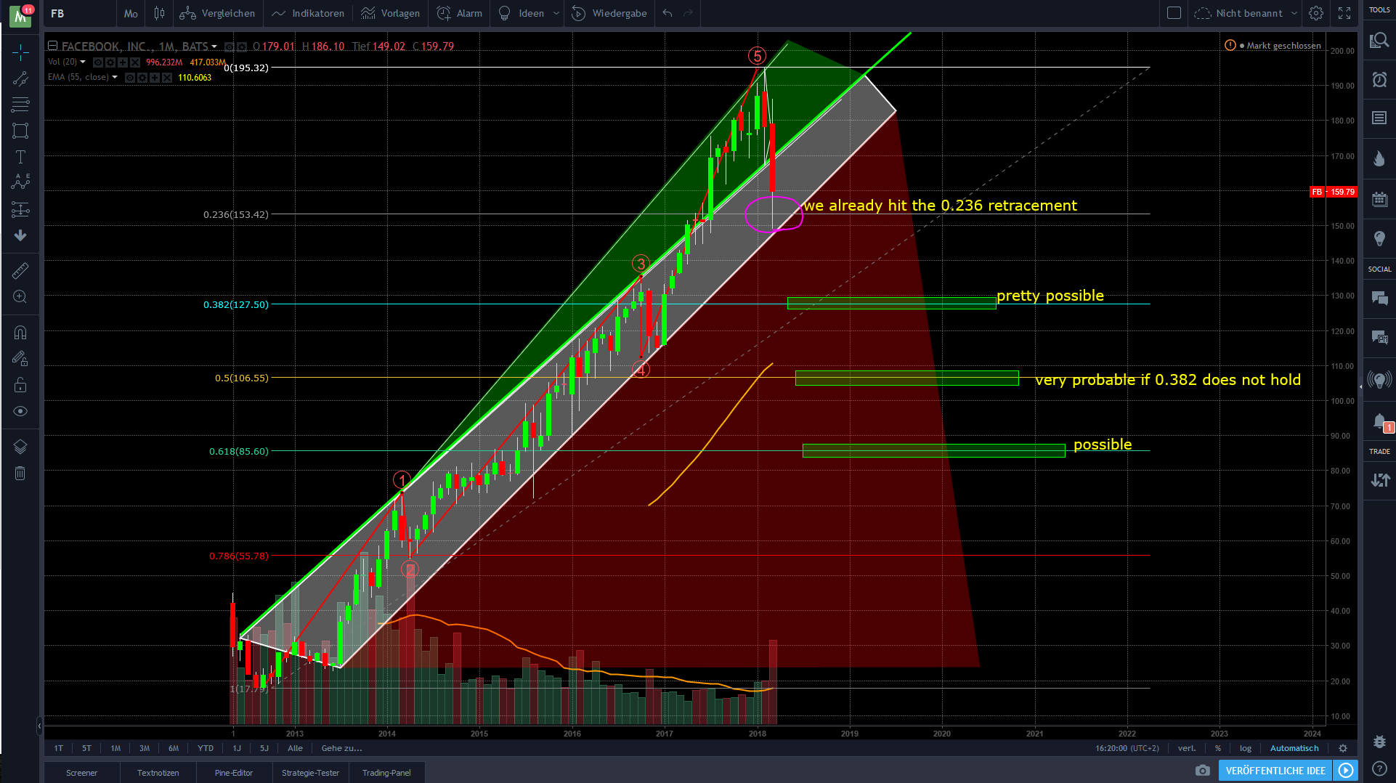Open the patterns drawing tool
Viewport: 1396px width, 783px height.
point(20,182)
